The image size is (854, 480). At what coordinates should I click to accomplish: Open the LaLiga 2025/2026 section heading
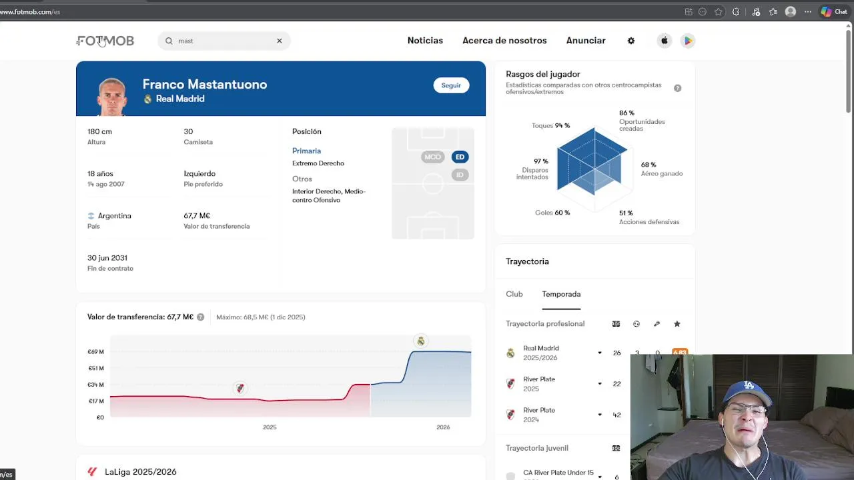click(x=141, y=472)
